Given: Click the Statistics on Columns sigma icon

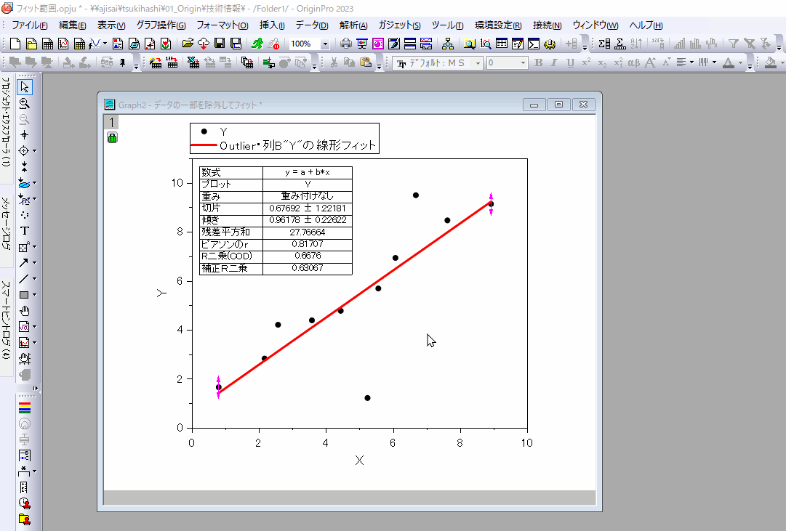Looking at the screenshot, I should click(x=604, y=44).
